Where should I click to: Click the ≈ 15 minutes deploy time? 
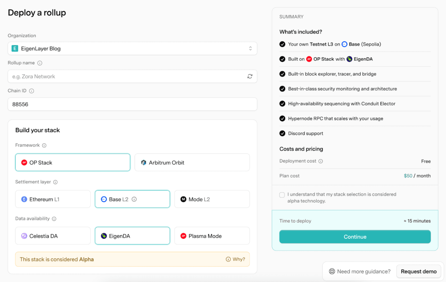(417, 221)
